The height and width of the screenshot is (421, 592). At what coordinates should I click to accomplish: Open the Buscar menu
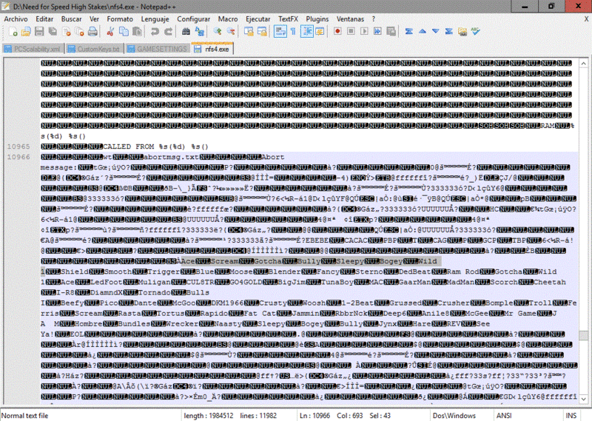pos(71,19)
